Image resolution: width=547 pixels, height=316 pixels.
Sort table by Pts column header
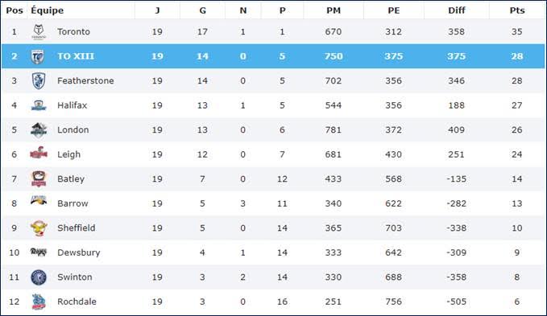(517, 10)
